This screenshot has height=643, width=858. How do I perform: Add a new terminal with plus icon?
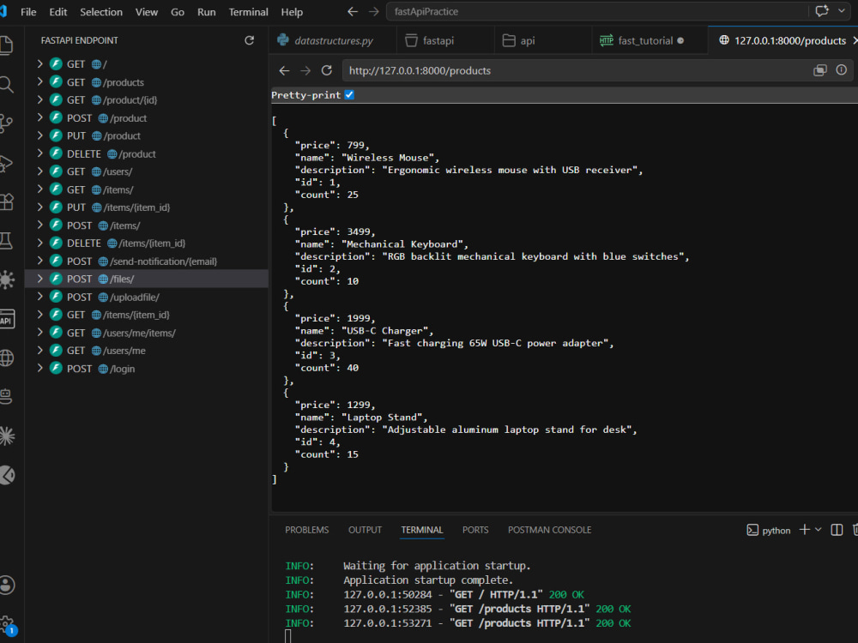click(805, 529)
